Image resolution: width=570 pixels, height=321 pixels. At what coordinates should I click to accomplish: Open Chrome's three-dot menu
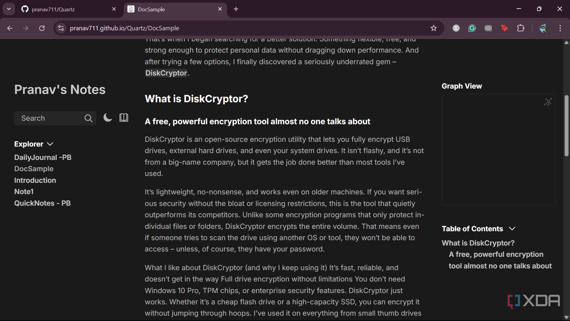click(560, 28)
